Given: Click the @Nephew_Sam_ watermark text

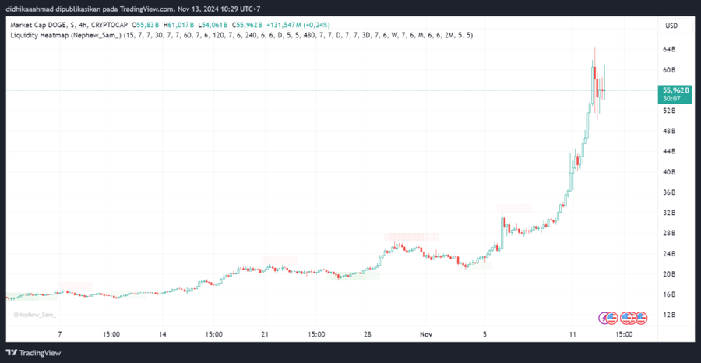Looking at the screenshot, I should (x=34, y=315).
